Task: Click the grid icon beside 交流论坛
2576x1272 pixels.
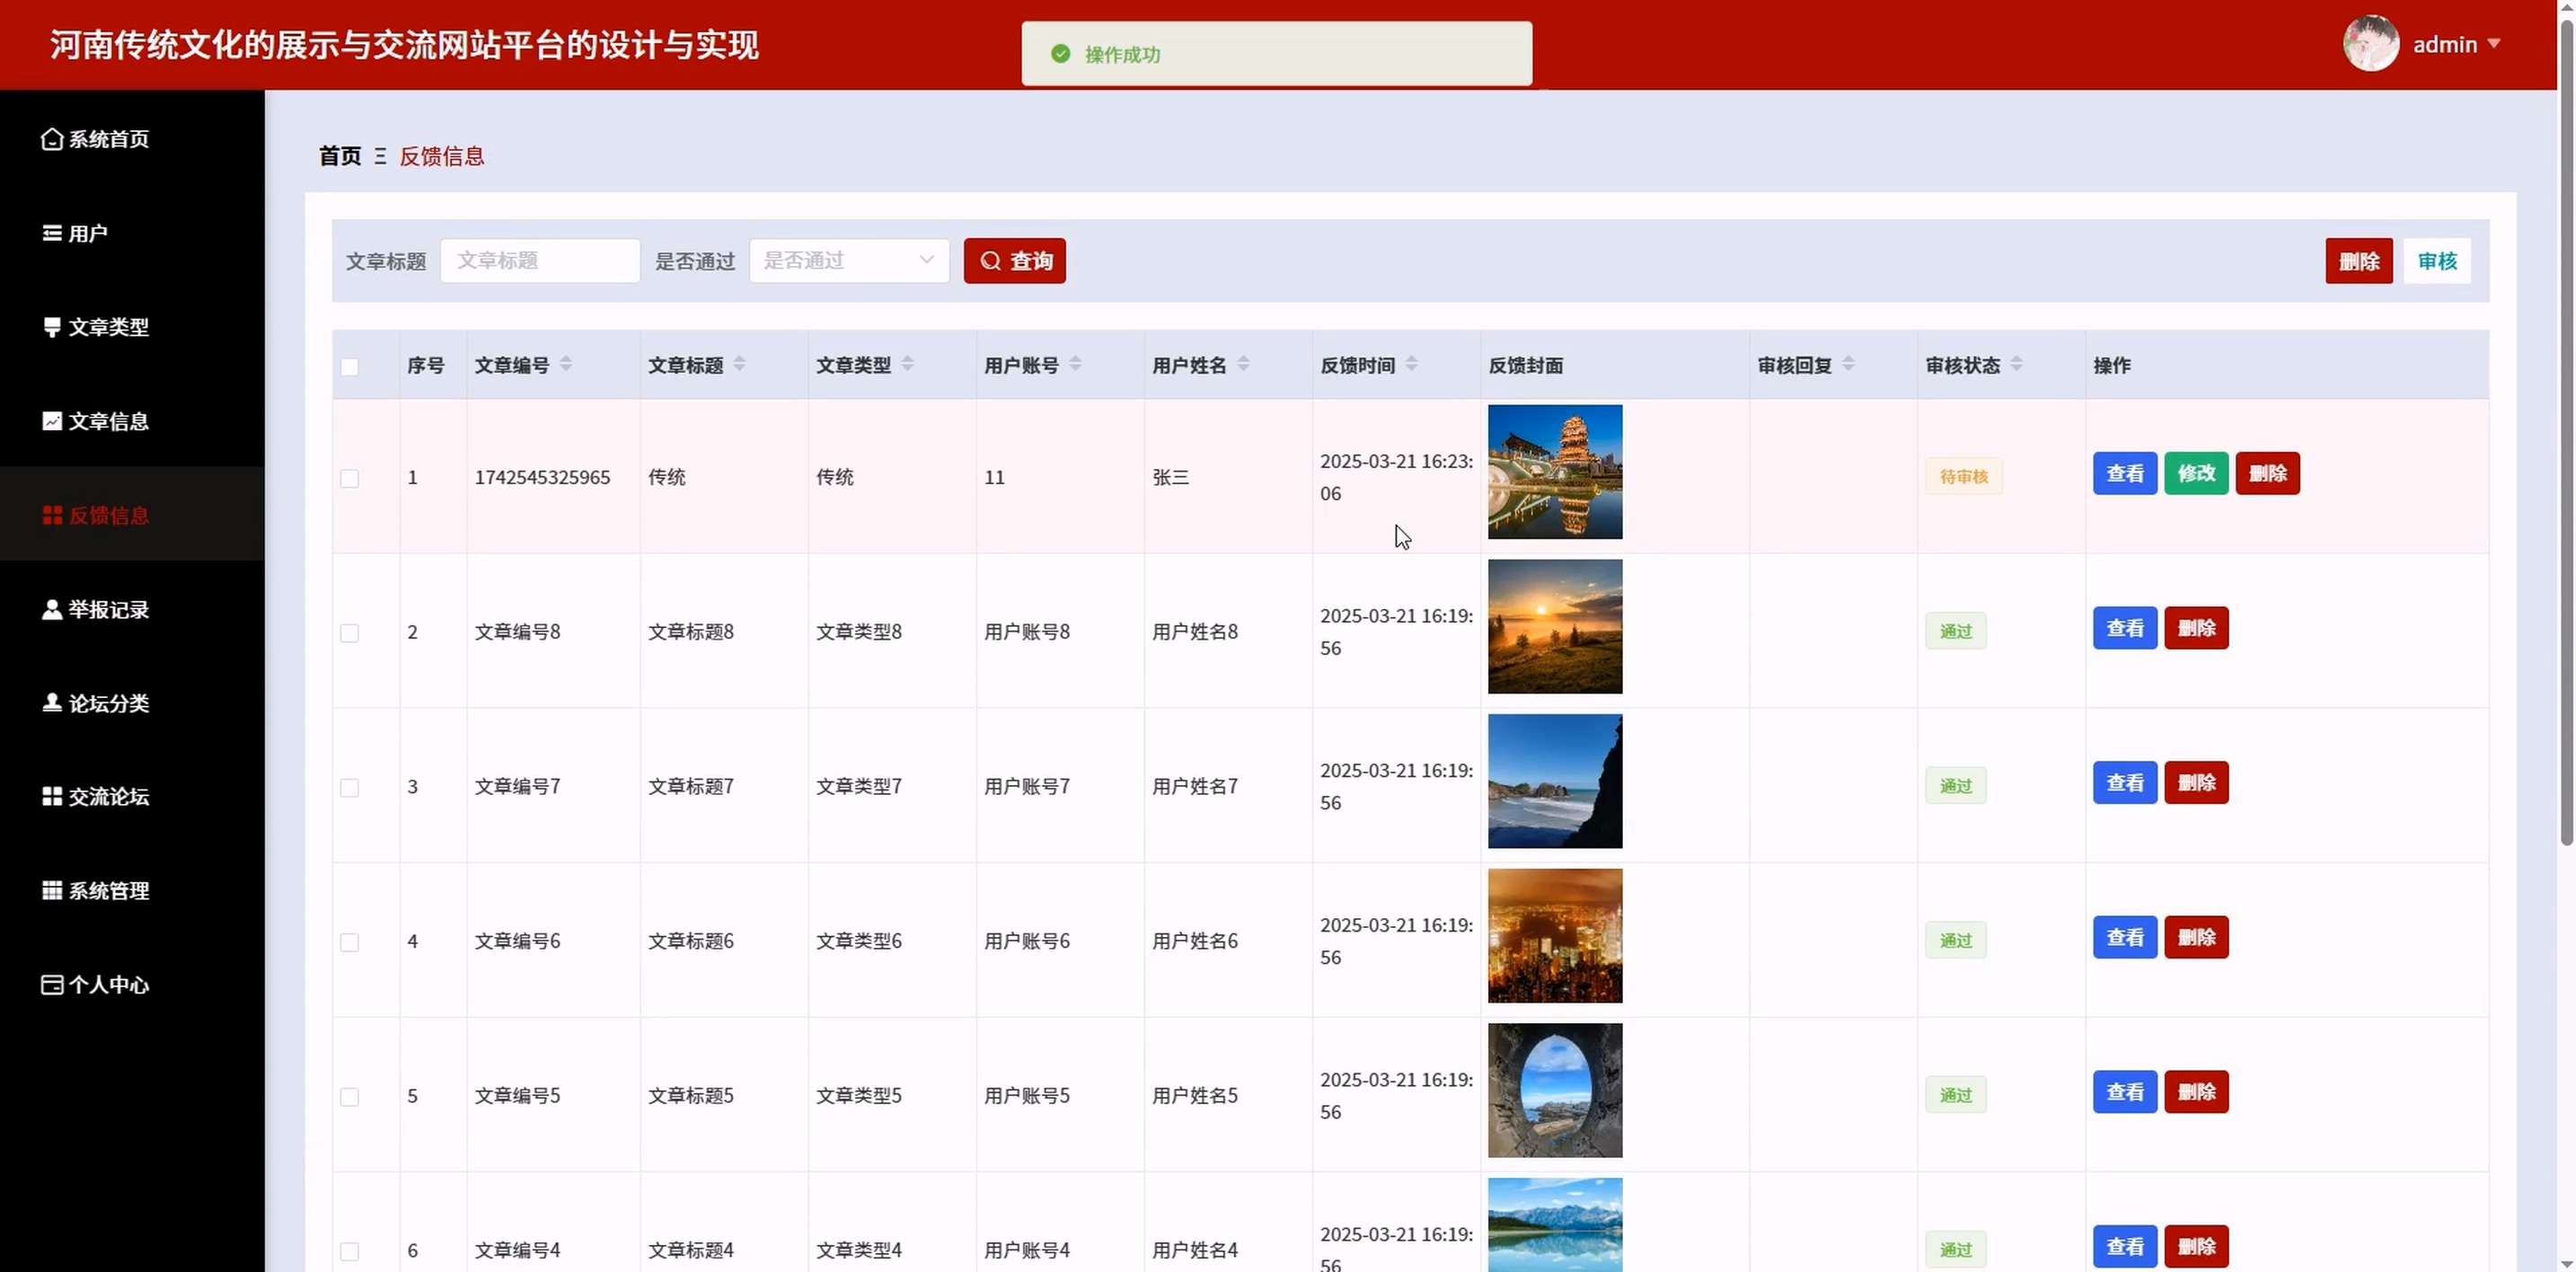Action: point(52,796)
